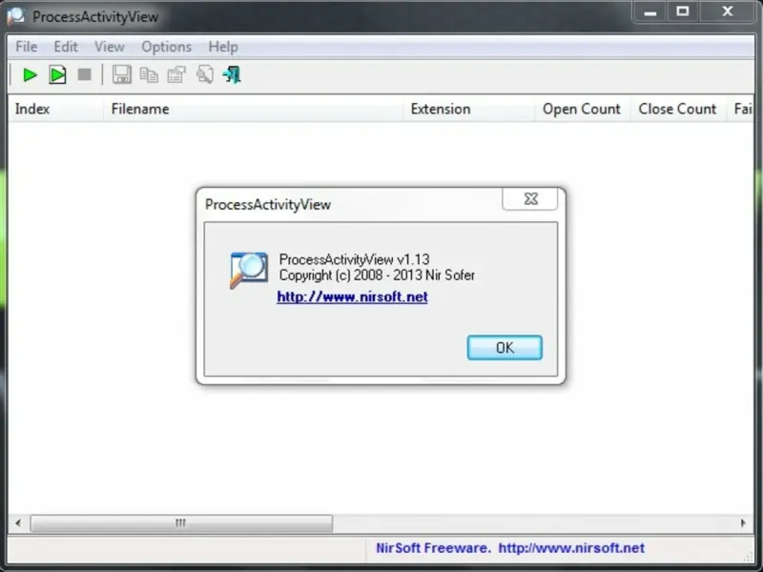The height and width of the screenshot is (572, 763).
Task: Click the right scroll arrow
Action: click(x=743, y=523)
